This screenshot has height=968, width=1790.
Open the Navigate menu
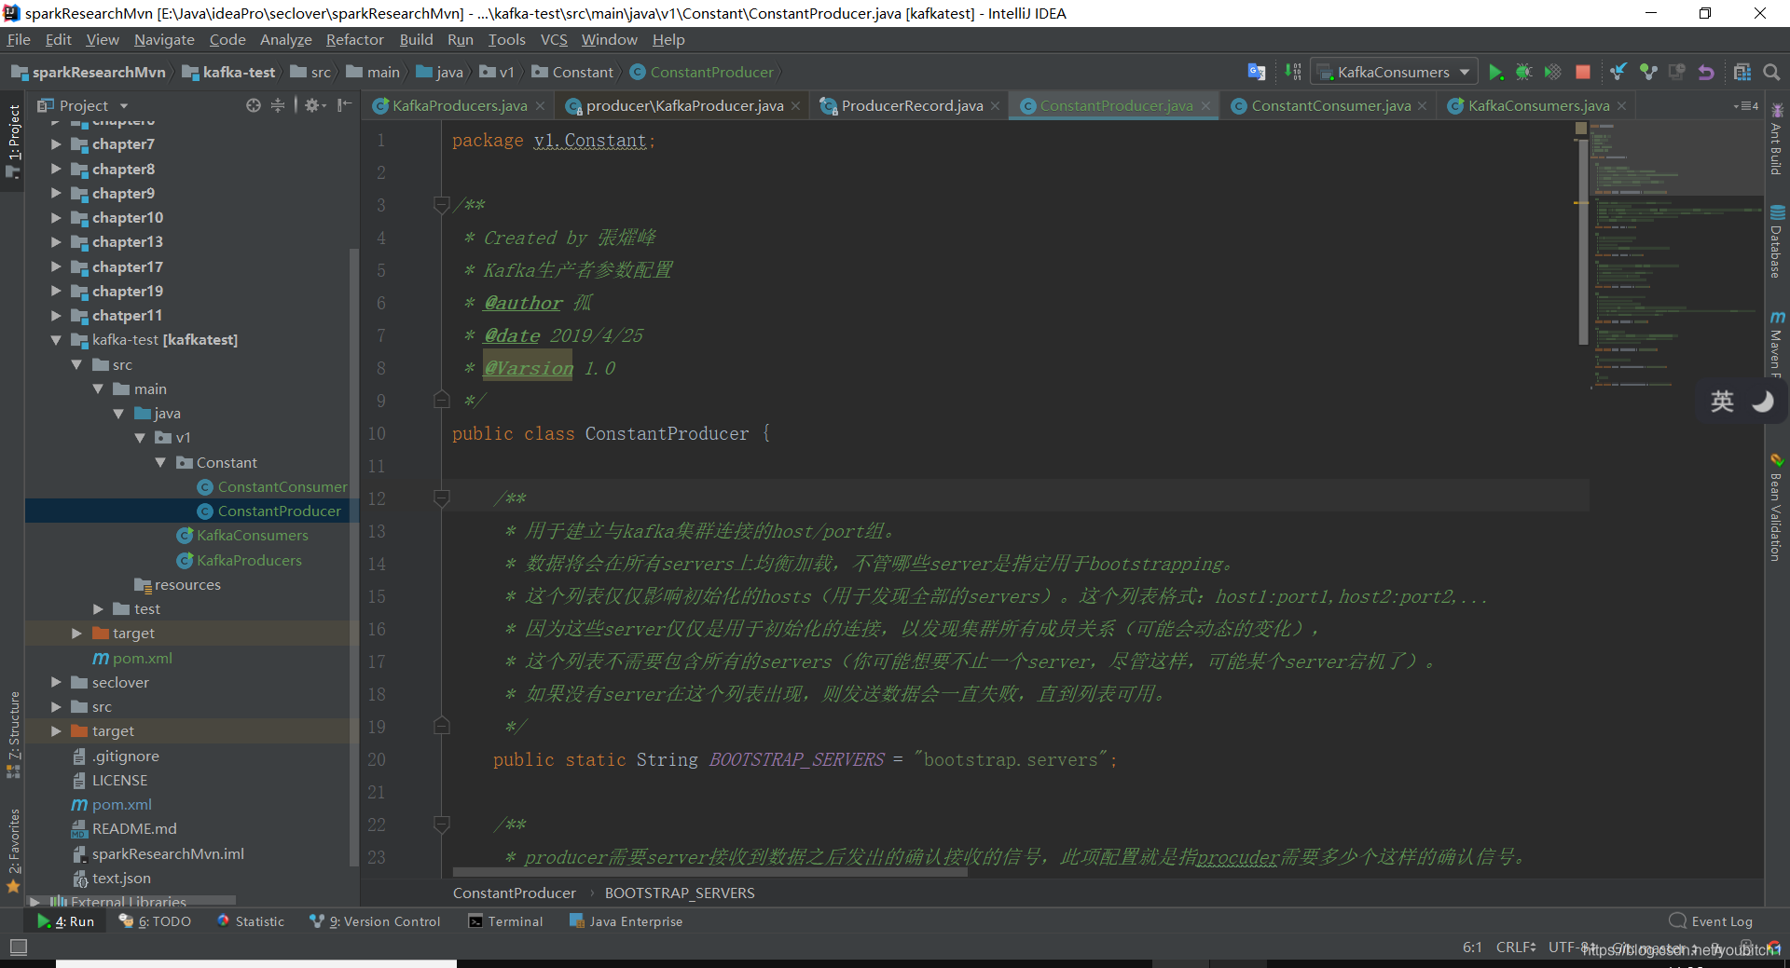(164, 39)
